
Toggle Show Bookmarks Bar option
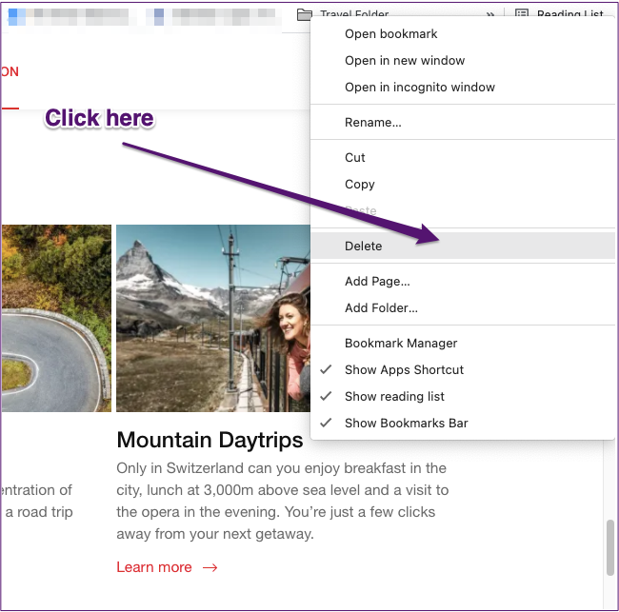463,423
